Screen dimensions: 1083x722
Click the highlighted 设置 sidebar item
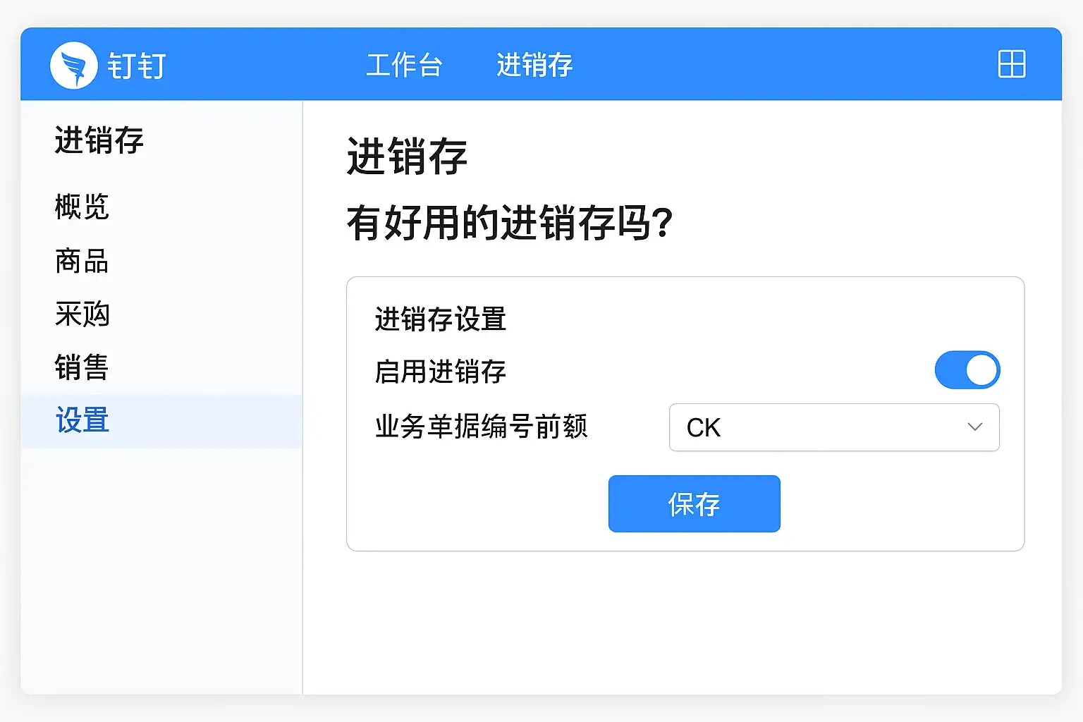click(x=82, y=421)
